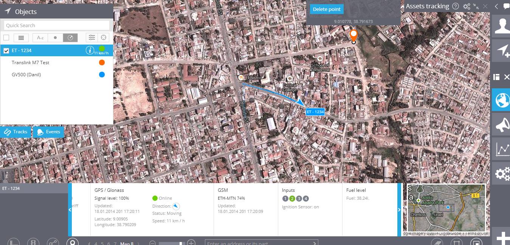Collapse the layout panel with X toggle
The height and width of the screenshot is (245, 510).
coord(507,77)
